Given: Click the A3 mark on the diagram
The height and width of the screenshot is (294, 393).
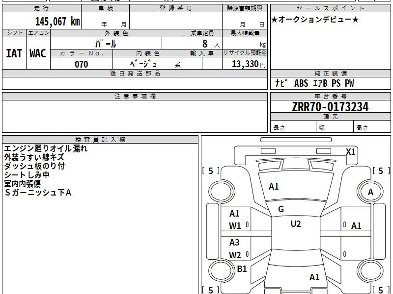Looking at the screenshot, I should coord(234,242).
